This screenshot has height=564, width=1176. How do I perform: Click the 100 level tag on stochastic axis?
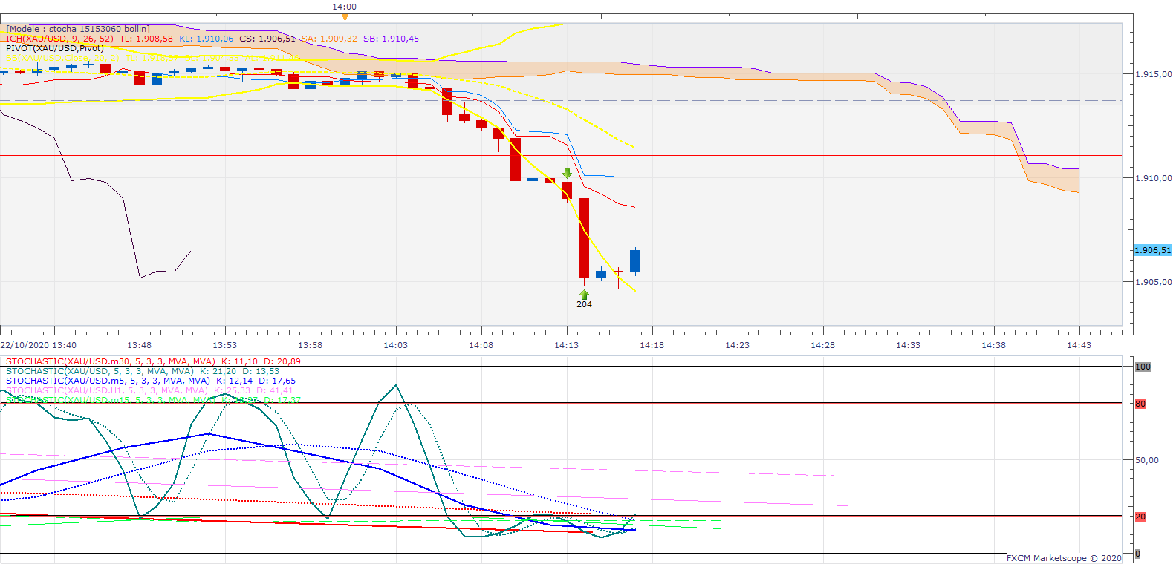[x=1143, y=367]
